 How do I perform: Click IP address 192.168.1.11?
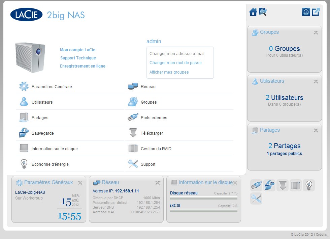tap(127, 191)
